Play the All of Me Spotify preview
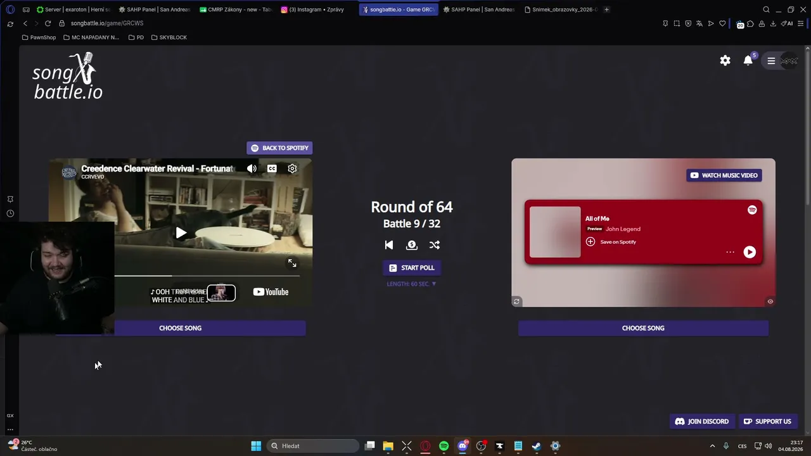The width and height of the screenshot is (811, 456). (x=750, y=252)
